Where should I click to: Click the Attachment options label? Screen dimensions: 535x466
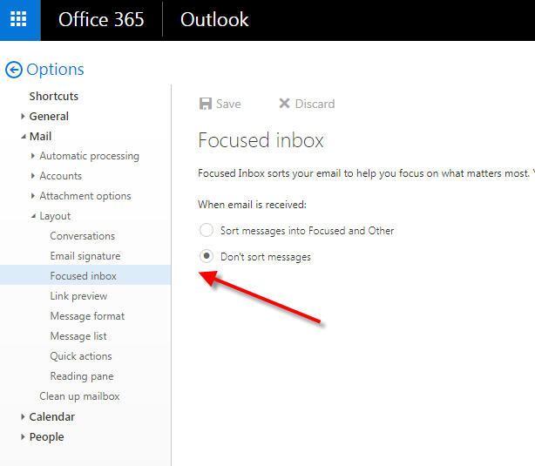pos(85,196)
